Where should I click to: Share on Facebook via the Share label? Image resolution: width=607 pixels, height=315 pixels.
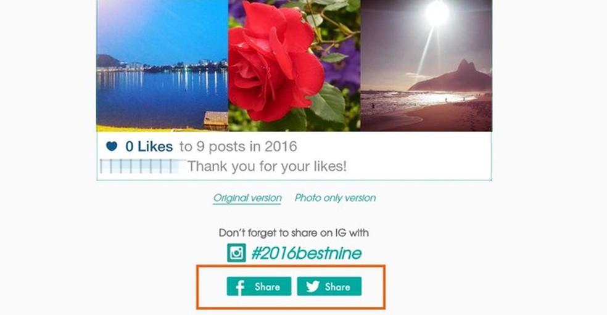(x=267, y=287)
